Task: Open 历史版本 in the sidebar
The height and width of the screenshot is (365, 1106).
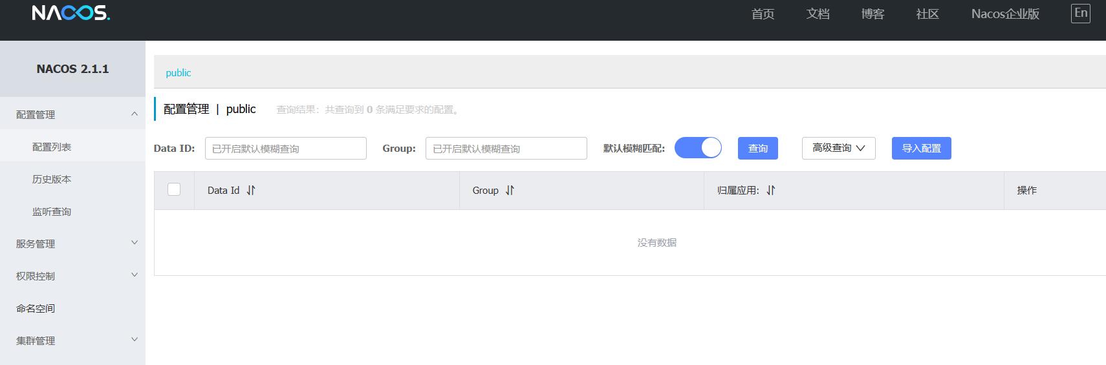Action: (52, 179)
